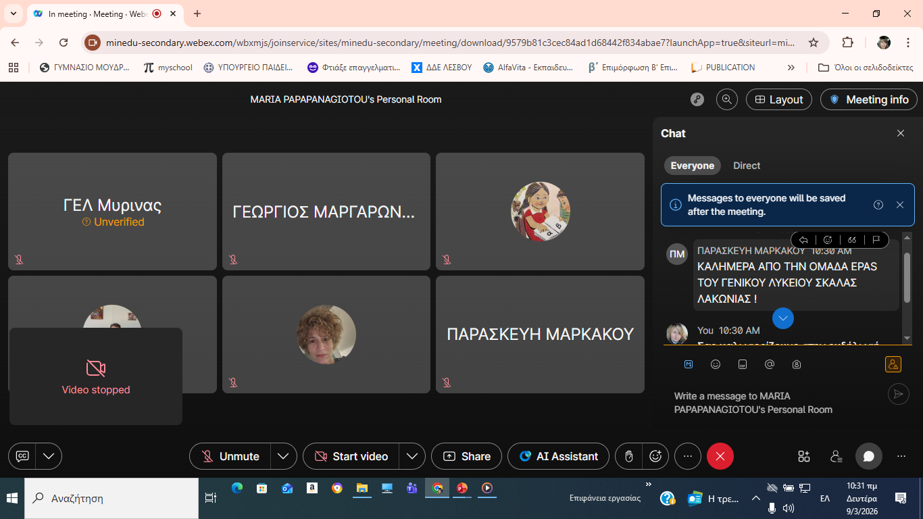
Task: Expand audio options arrow next to Unmute
Action: (x=283, y=456)
